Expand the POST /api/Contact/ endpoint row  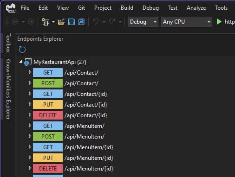coord(30,83)
